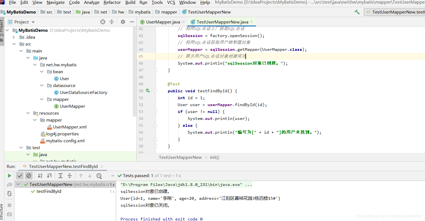Open the File menu

click(x=12, y=2)
